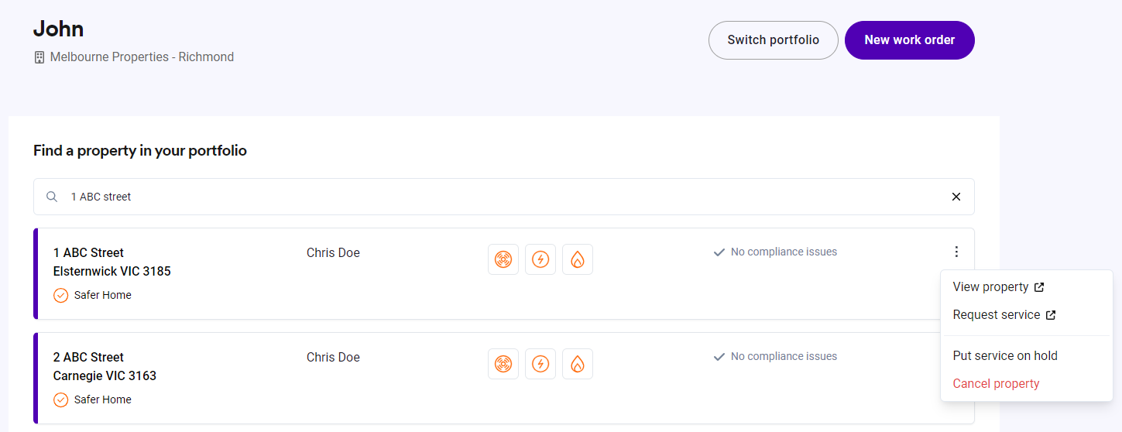Viewport: 1122px width, 432px height.
Task: Focus the property search field
Action: click(x=496, y=197)
